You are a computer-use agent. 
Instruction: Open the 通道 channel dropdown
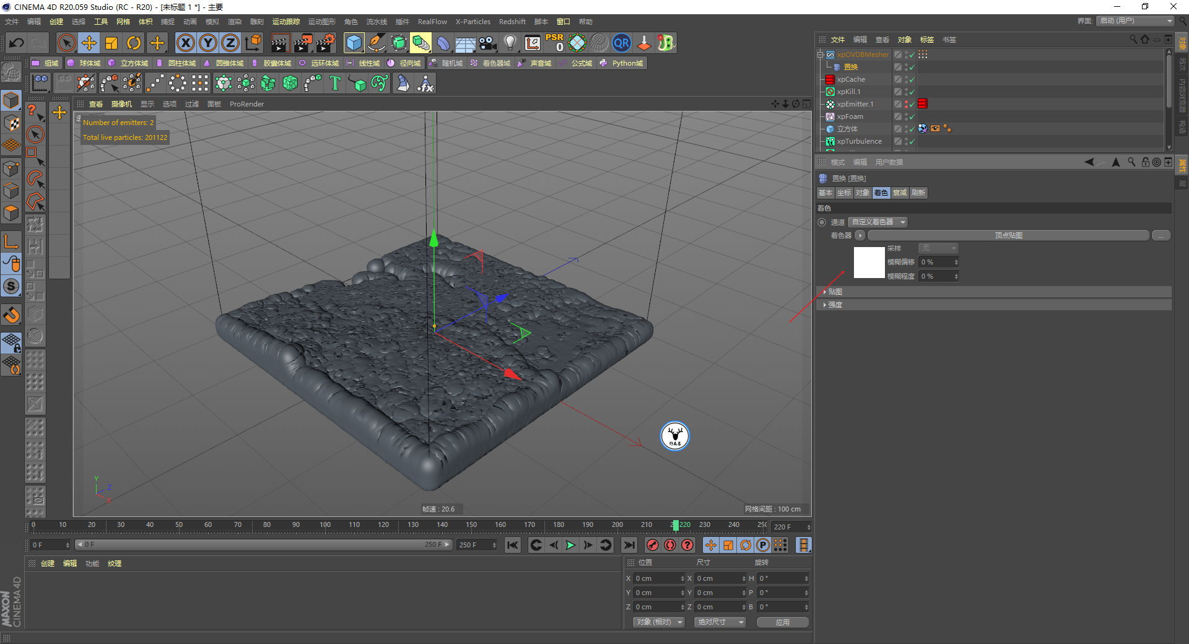(x=877, y=222)
